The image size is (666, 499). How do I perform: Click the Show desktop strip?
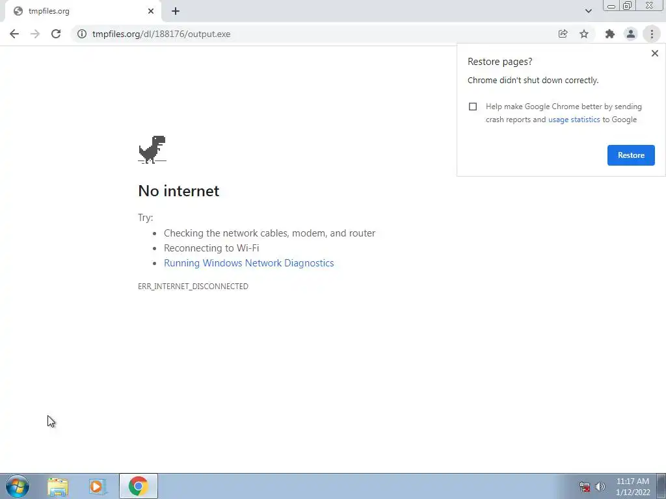[661, 486]
